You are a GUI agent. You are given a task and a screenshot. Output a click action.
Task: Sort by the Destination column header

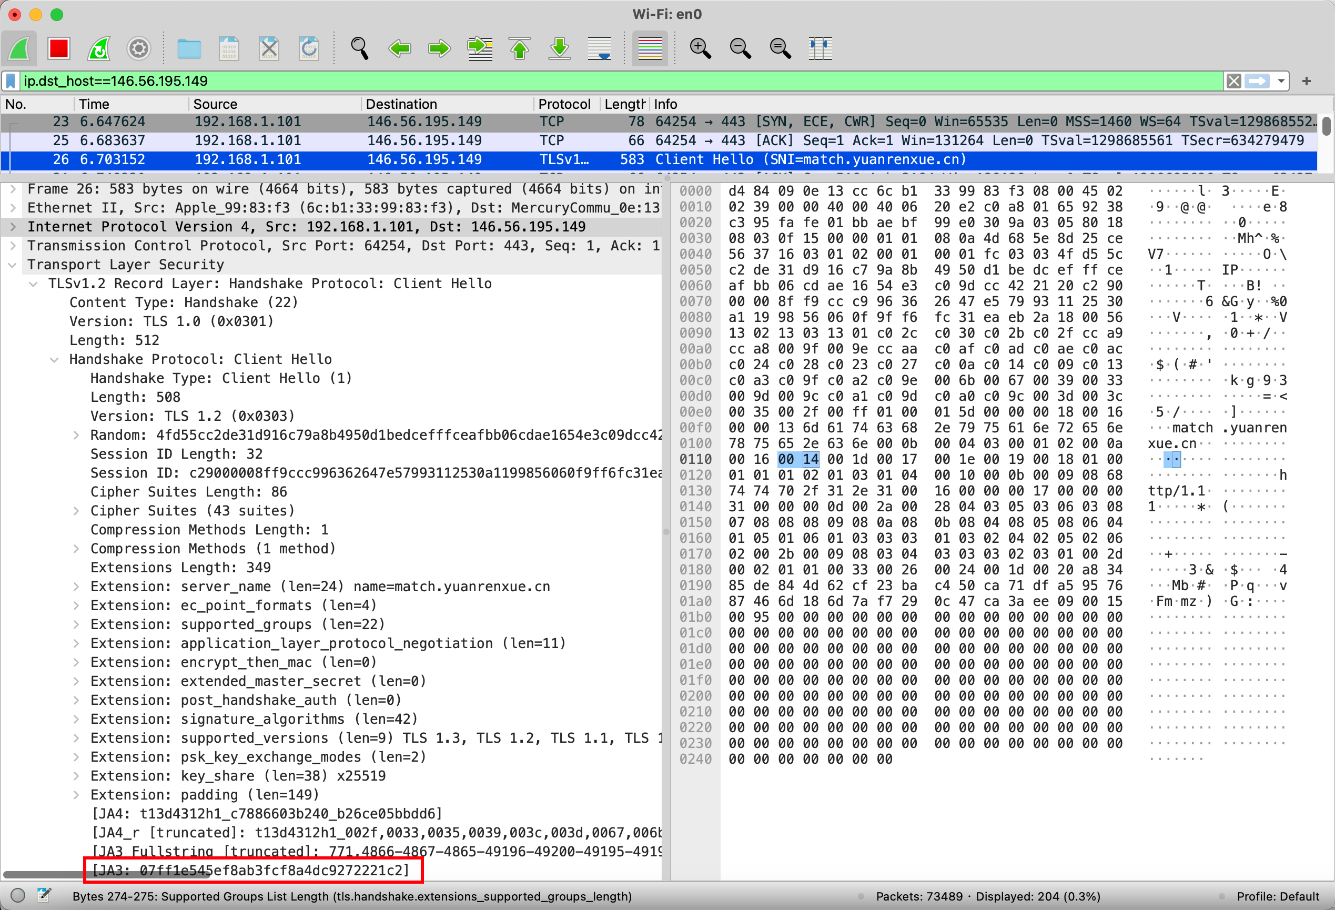click(x=401, y=104)
